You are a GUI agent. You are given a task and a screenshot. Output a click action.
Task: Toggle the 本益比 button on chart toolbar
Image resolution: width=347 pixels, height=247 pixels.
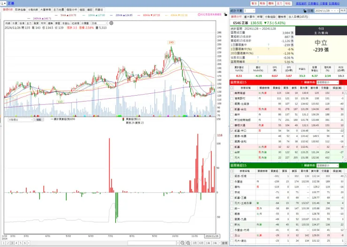pyautogui.click(x=66, y=23)
